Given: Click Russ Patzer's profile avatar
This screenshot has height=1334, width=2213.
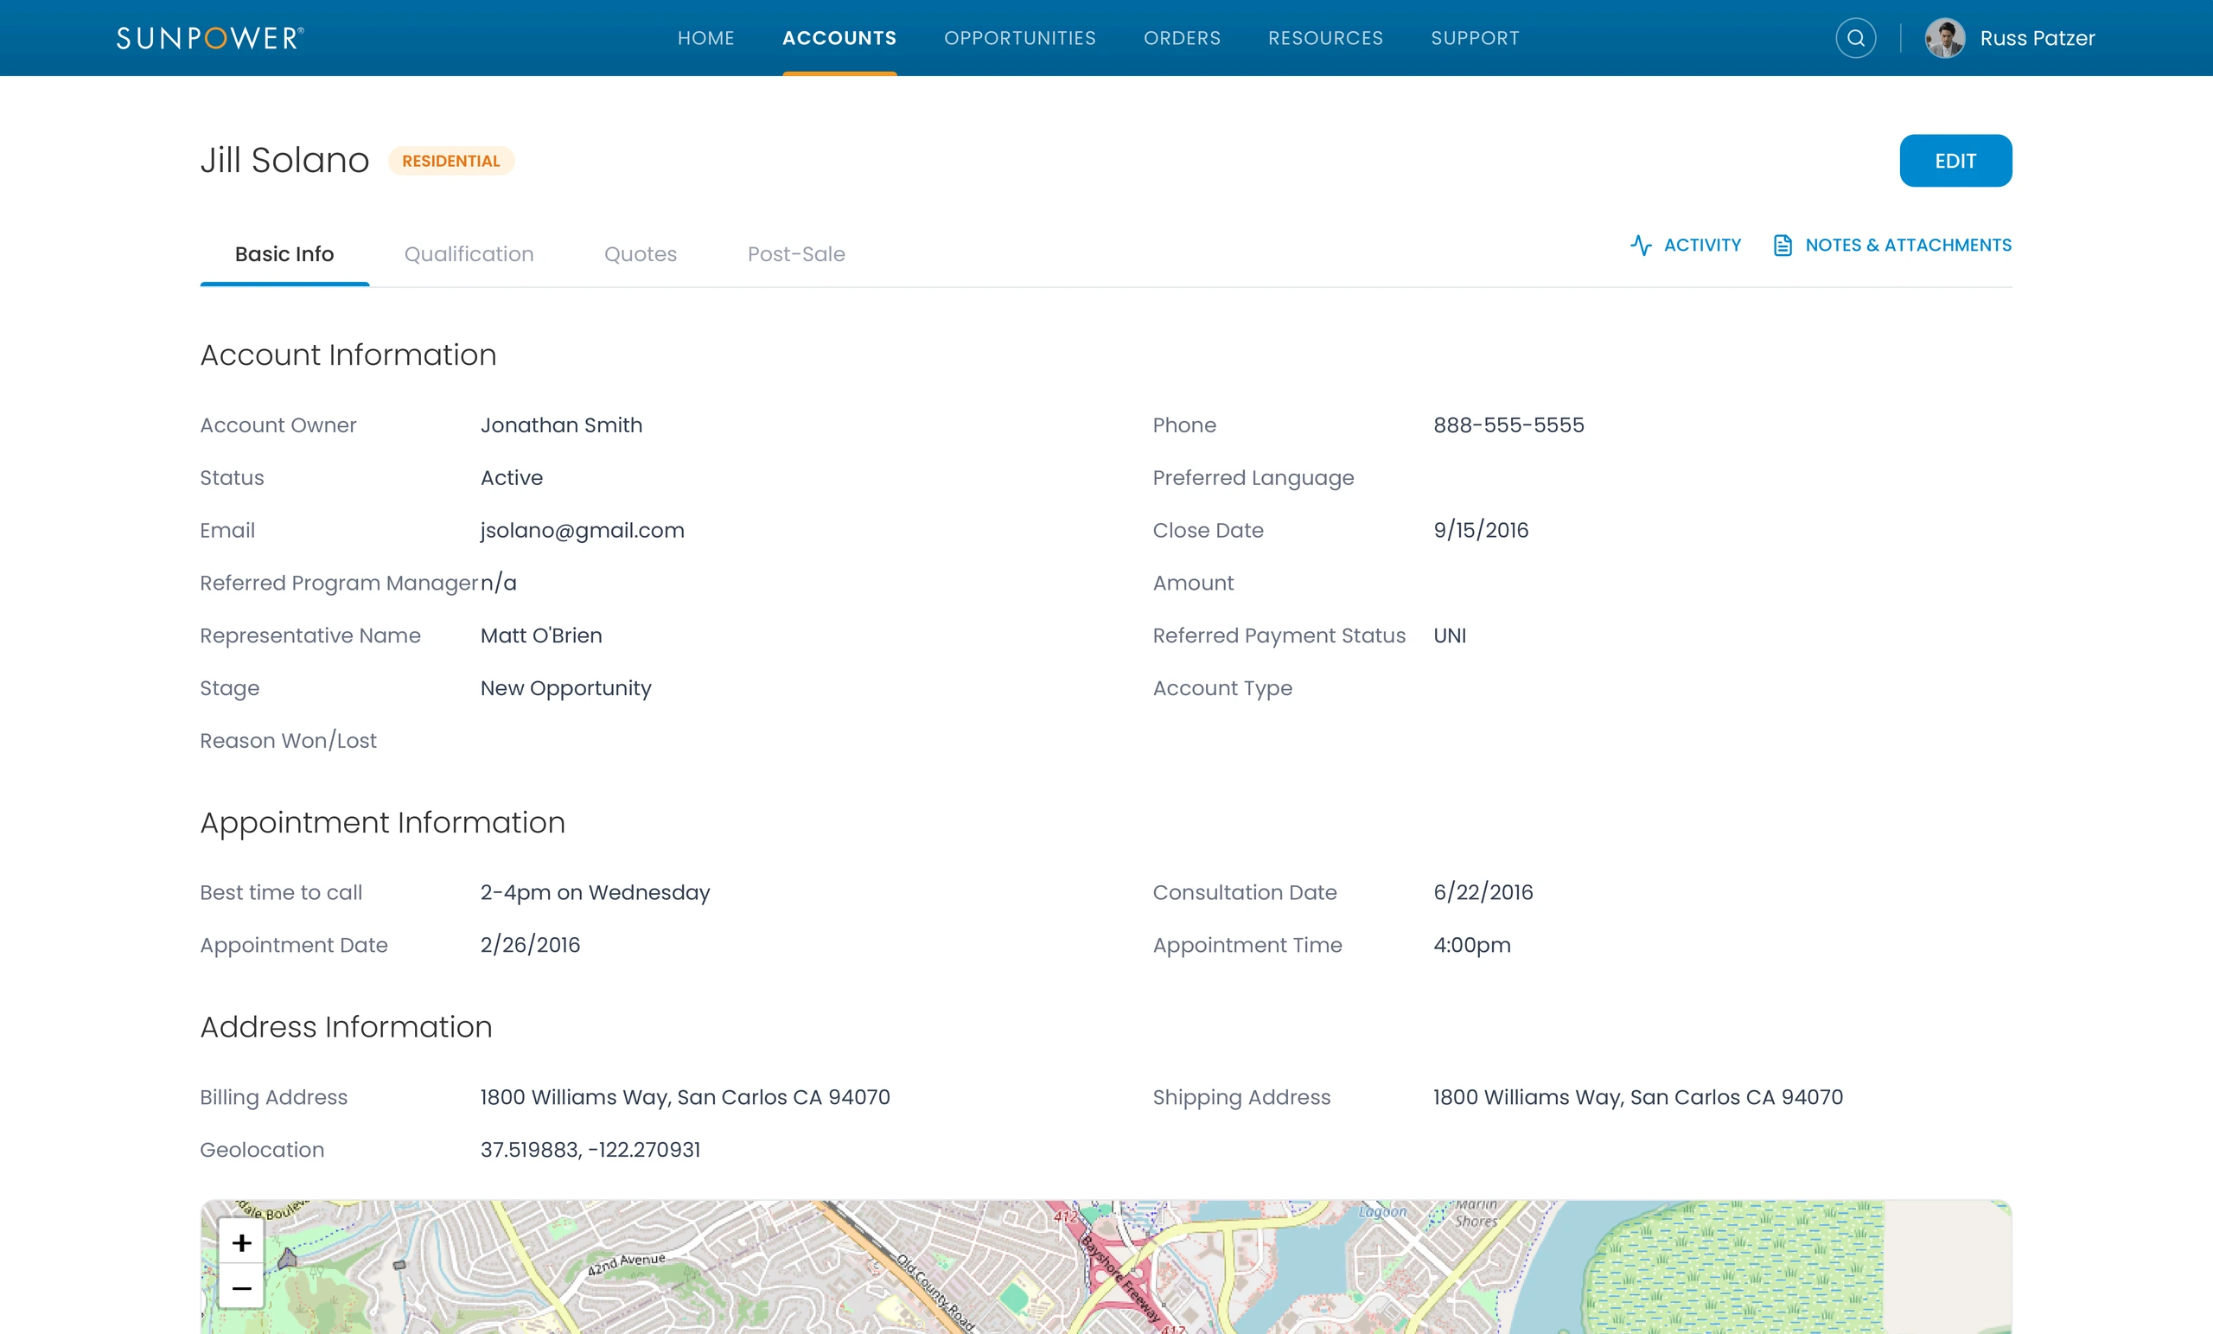Looking at the screenshot, I should [x=1944, y=38].
